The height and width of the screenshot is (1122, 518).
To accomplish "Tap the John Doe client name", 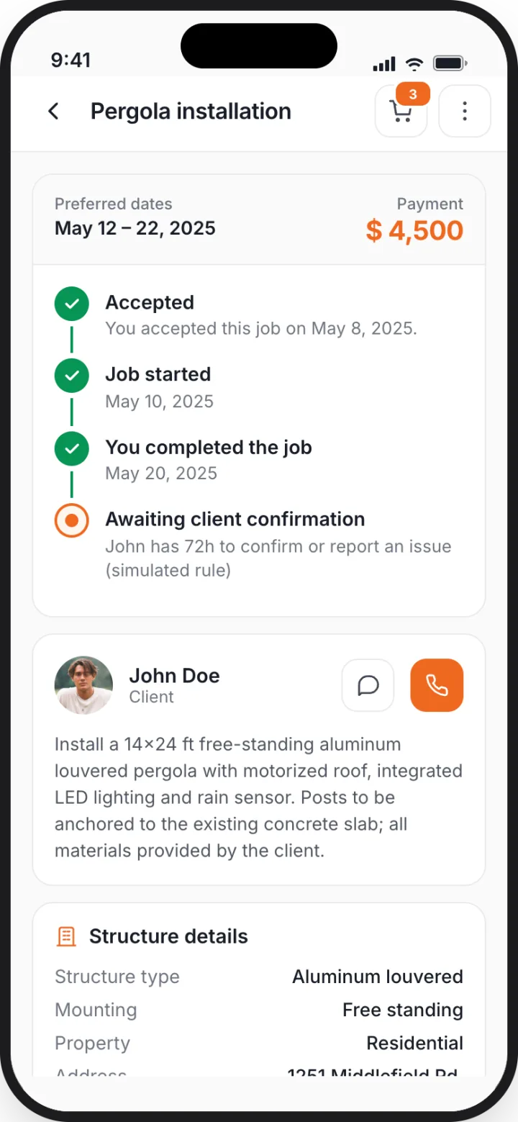I will tap(174, 676).
